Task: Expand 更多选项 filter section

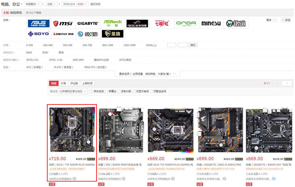Action: 147,74
